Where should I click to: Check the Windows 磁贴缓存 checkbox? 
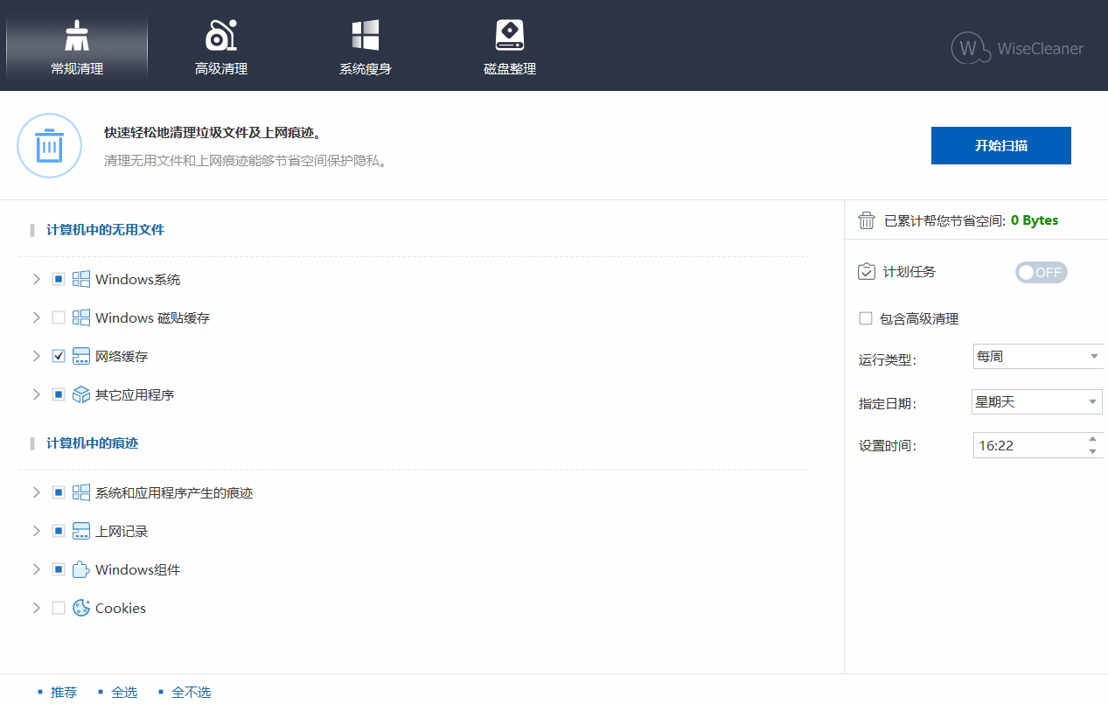58,317
